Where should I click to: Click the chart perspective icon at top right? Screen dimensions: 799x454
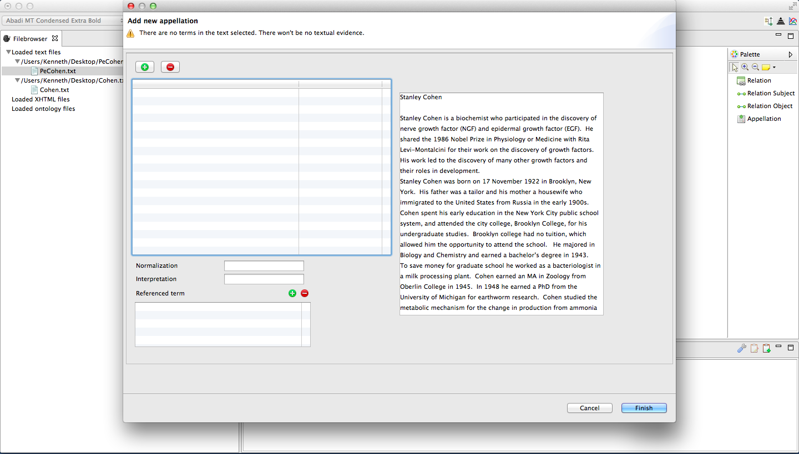793,21
